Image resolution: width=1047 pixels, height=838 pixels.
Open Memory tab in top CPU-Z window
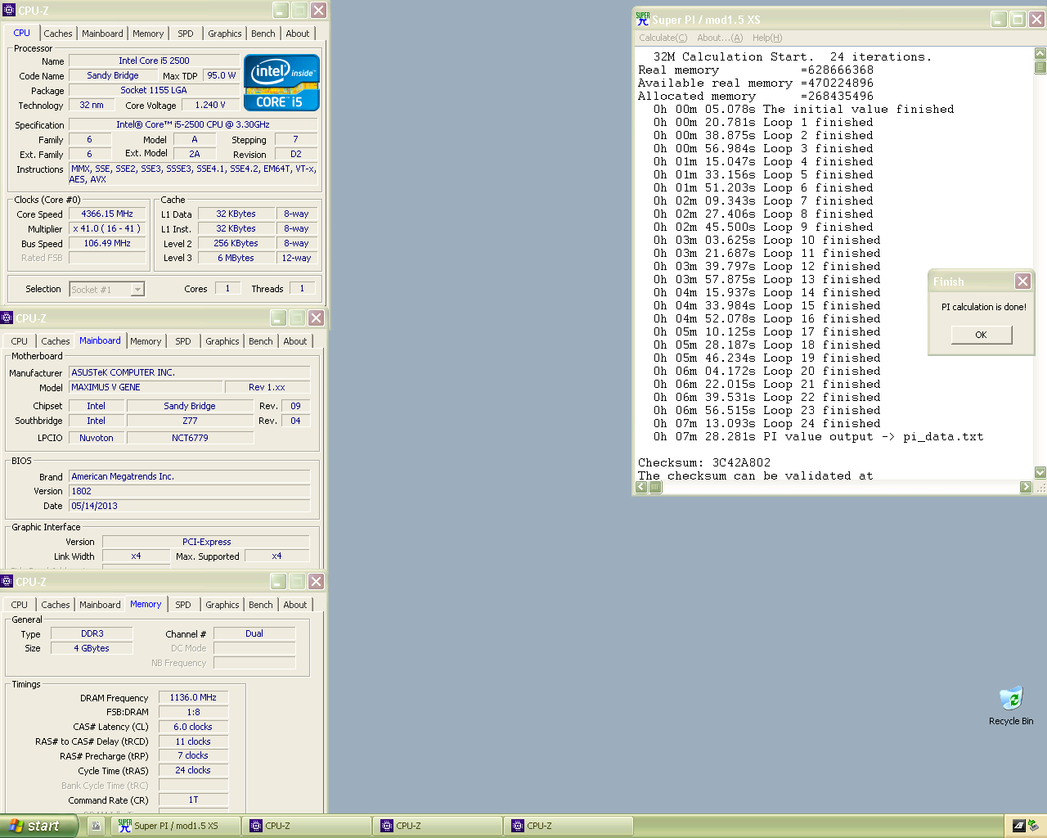click(148, 34)
